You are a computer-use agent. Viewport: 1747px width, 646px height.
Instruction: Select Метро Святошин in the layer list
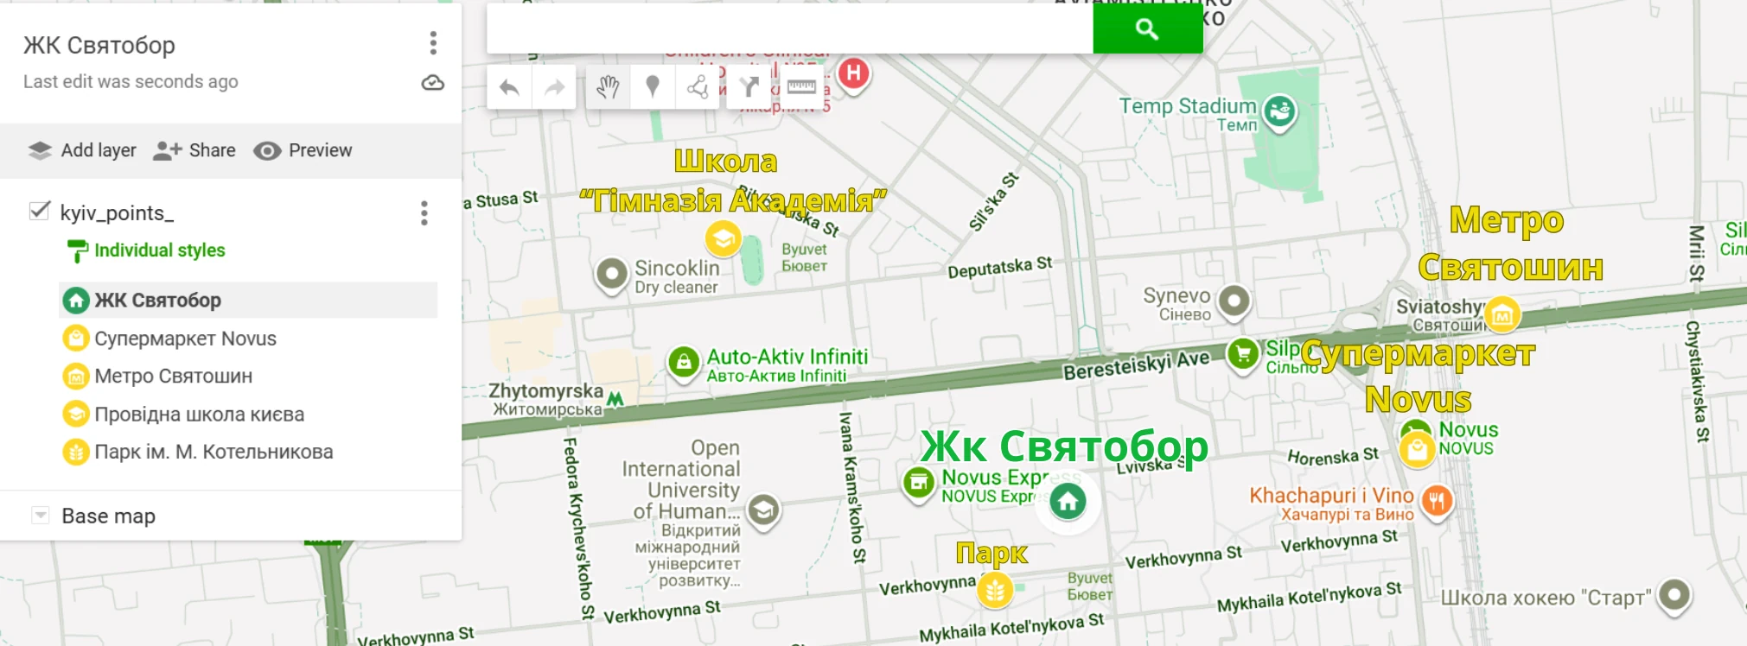pos(173,377)
